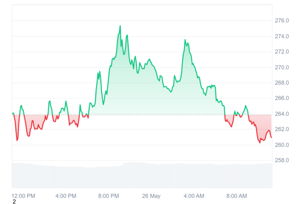This screenshot has width=305, height=204.
Task: Click the 262.0 price axis label
Action: [282, 129]
